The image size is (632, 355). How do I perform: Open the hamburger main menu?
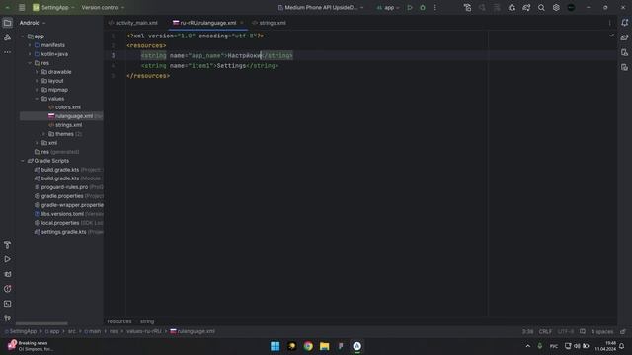tap(22, 8)
